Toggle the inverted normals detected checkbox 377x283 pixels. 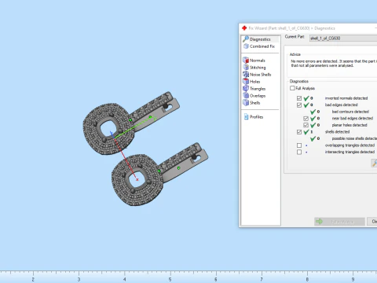(x=299, y=98)
